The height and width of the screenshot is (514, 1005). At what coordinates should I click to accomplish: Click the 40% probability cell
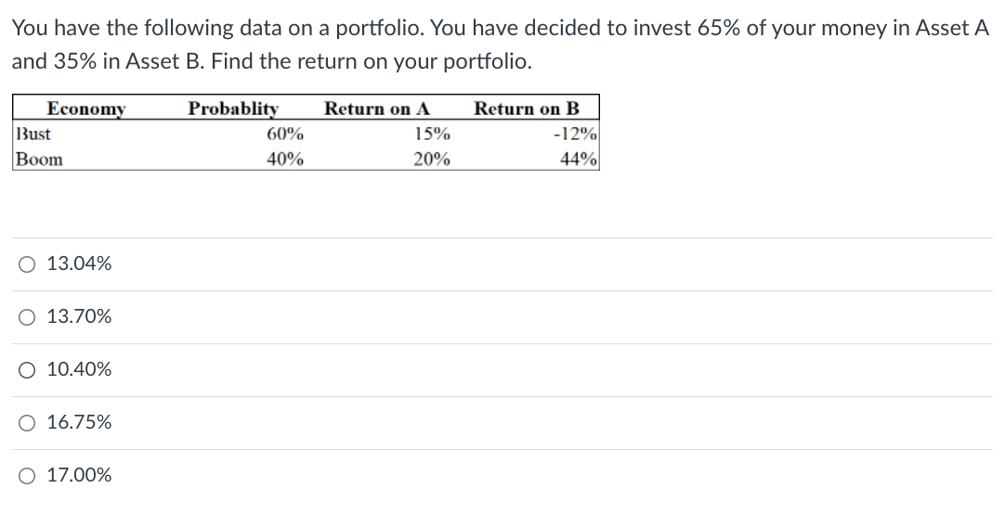click(x=284, y=159)
